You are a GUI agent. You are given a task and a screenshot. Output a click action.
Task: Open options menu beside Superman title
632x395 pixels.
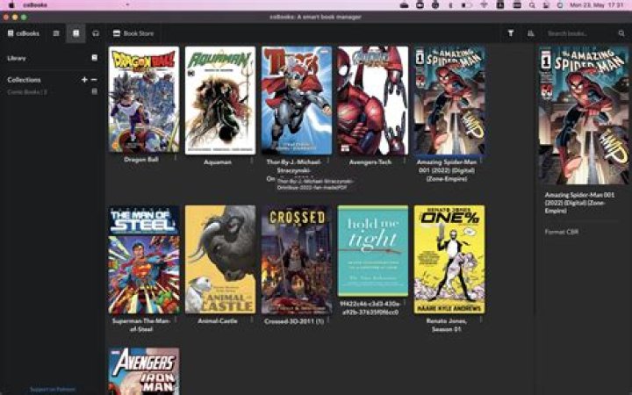coord(176,320)
